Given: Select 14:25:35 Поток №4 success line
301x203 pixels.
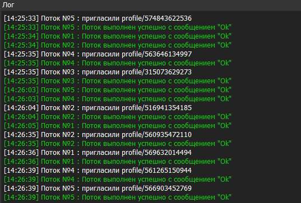Looking at the screenshot, I should point(118,63).
